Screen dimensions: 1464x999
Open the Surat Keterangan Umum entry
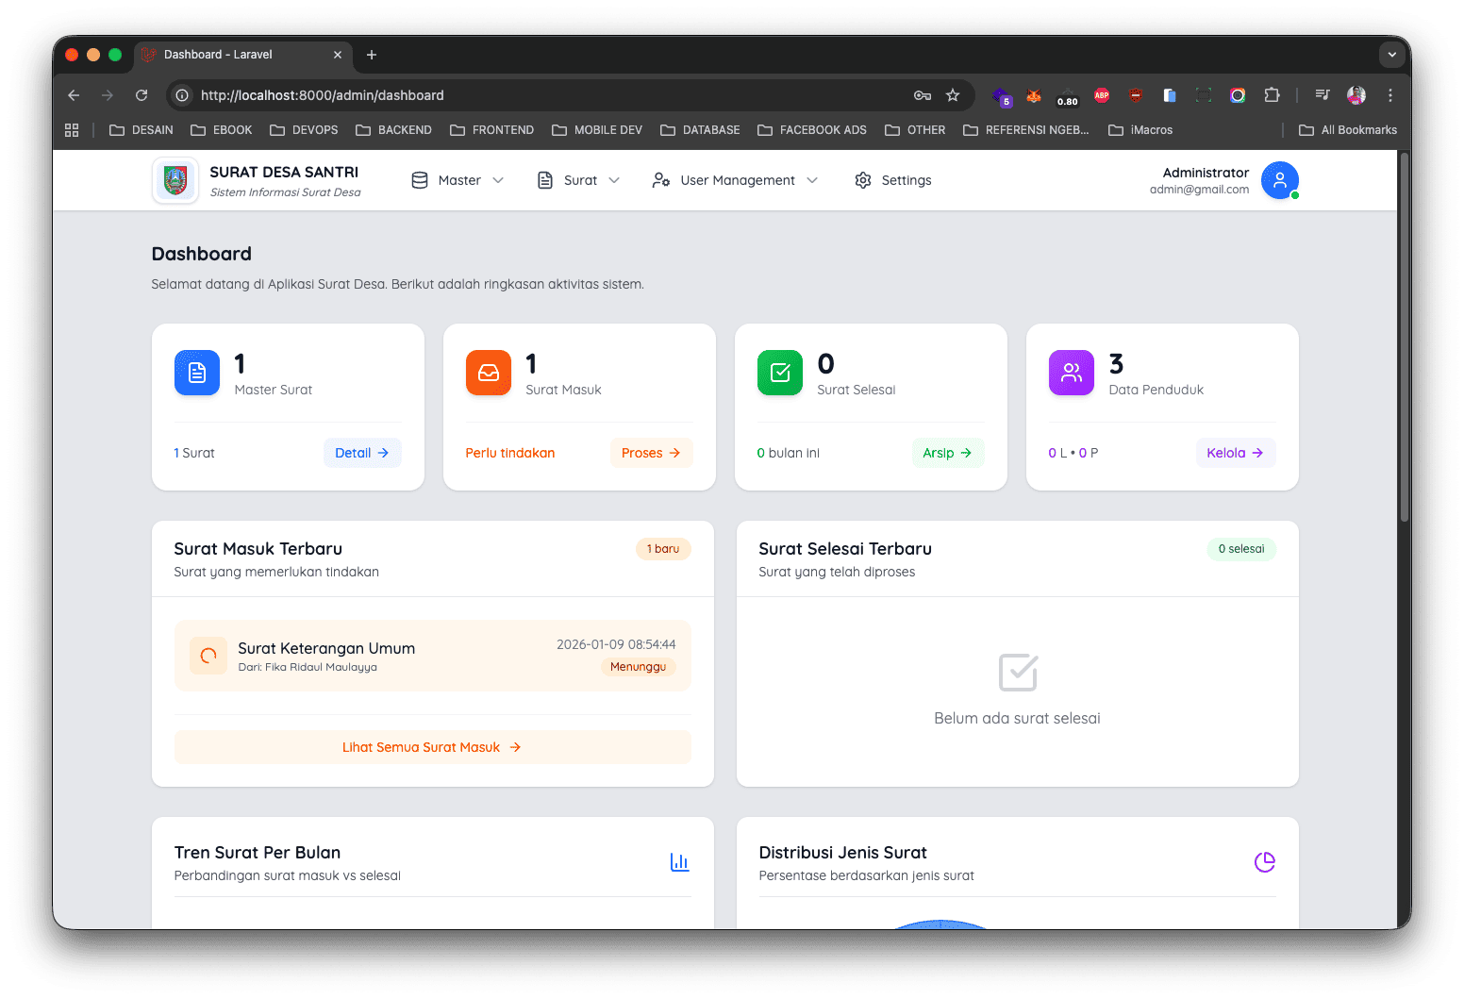pyautogui.click(x=432, y=656)
